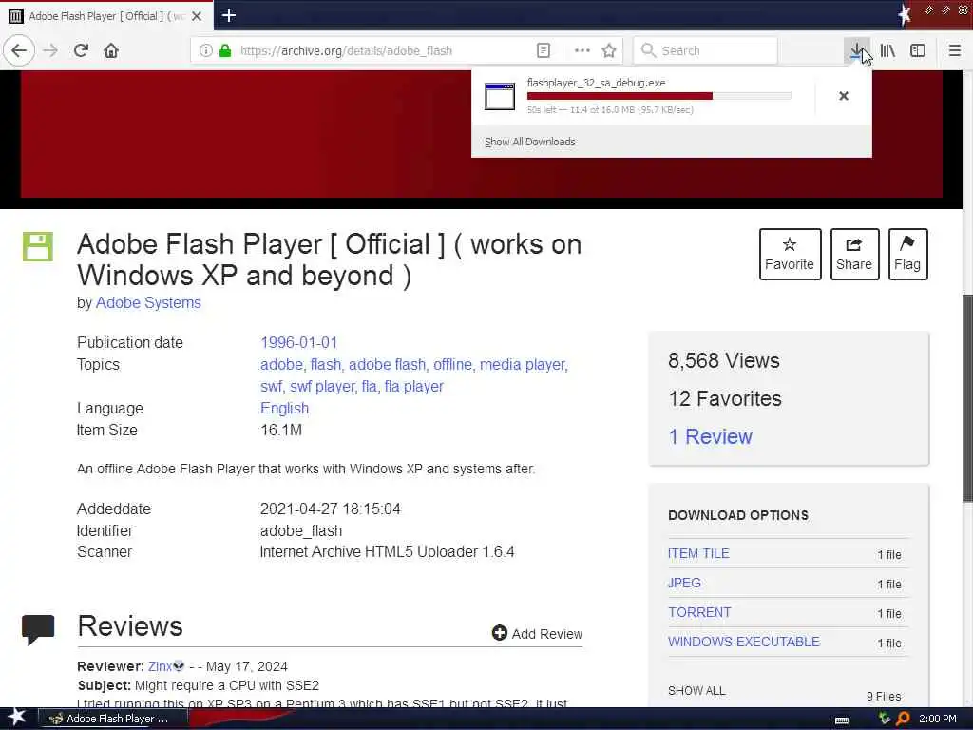973x730 pixels.
Task: Select the Adobe Flash Player browser tab
Action: (x=106, y=16)
